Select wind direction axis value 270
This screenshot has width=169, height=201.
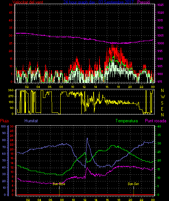[11, 96]
